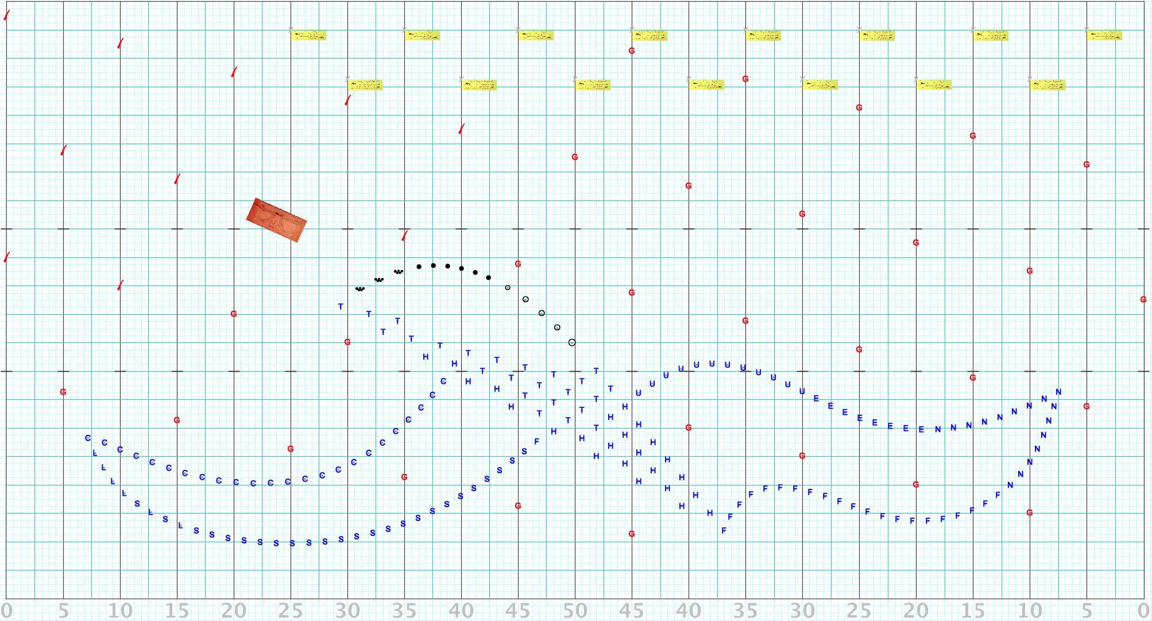
Task: Select the lowest blue F performer
Action: 724,531
